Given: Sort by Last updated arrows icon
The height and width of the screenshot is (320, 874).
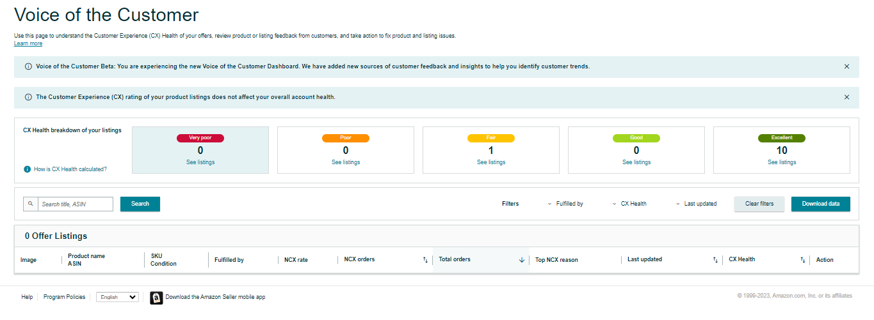Looking at the screenshot, I should coord(715,260).
